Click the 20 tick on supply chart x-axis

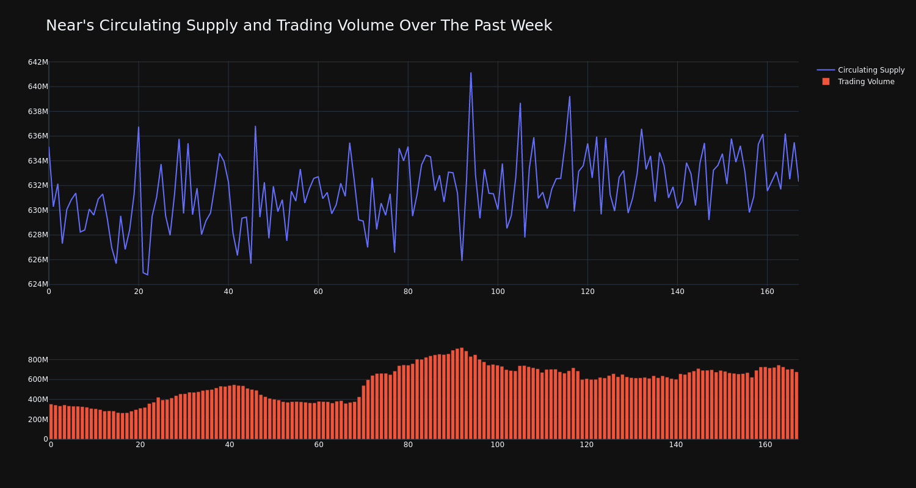coord(139,292)
